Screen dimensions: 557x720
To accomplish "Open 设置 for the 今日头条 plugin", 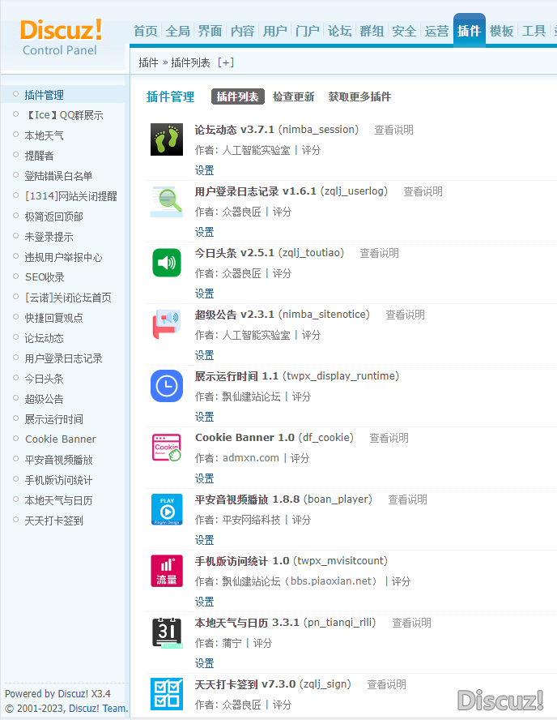I will (x=204, y=294).
